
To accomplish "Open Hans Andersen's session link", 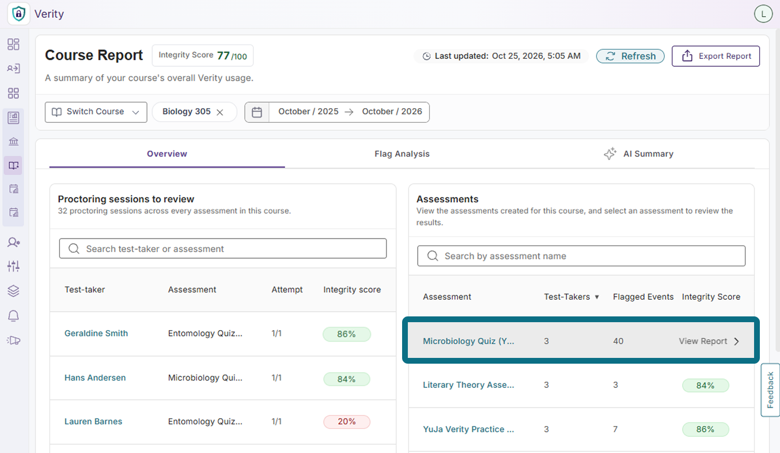I will point(95,377).
